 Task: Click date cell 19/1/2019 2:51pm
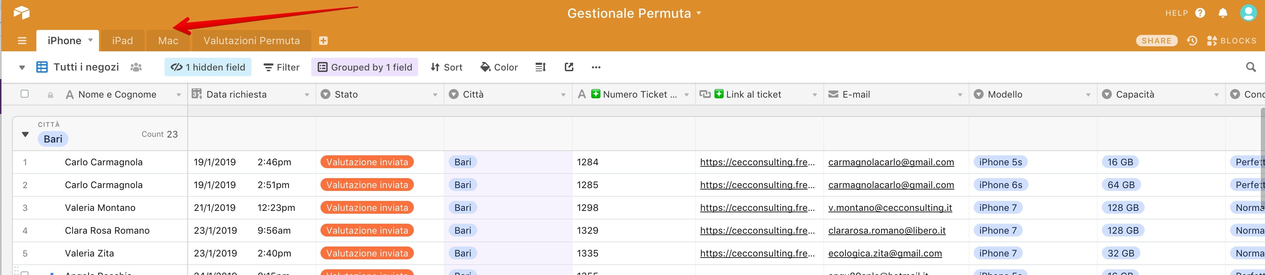tap(251, 185)
